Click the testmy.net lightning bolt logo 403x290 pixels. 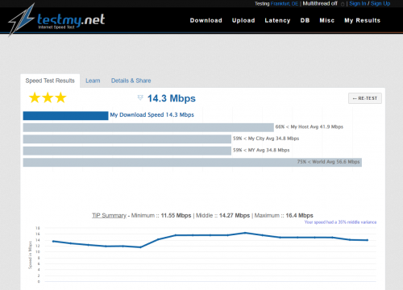(x=22, y=20)
